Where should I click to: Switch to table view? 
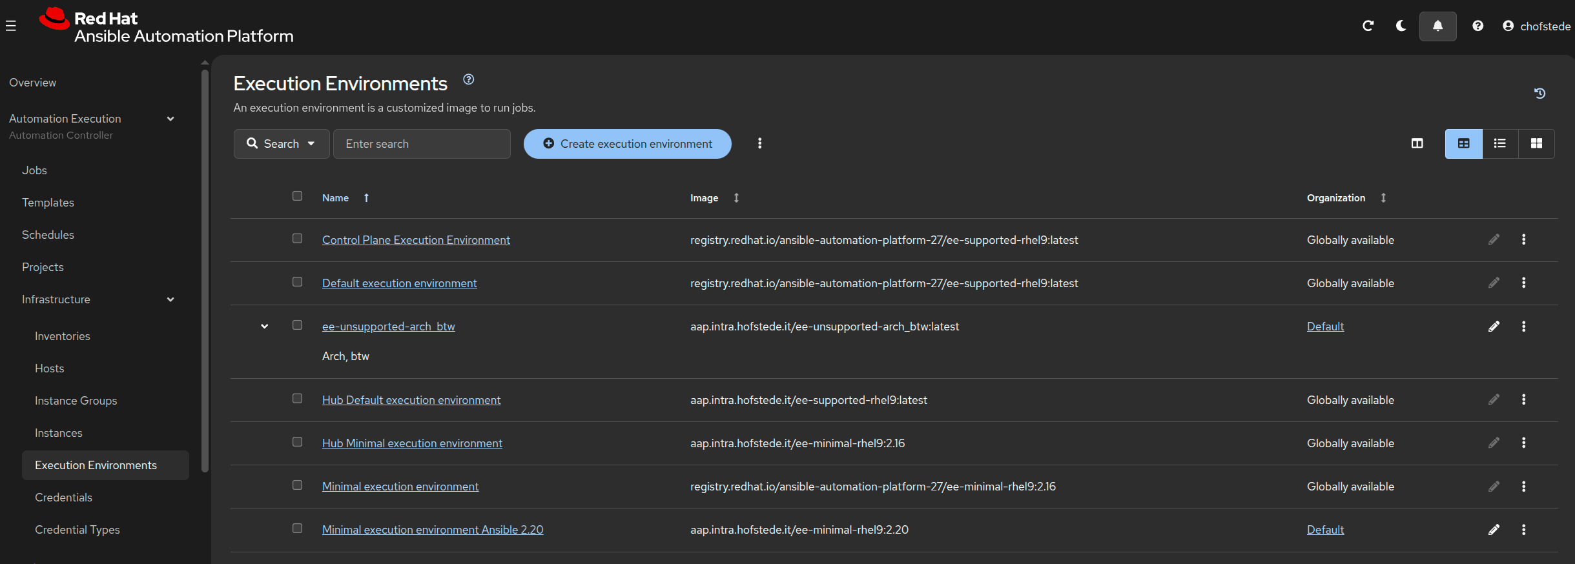(1463, 143)
